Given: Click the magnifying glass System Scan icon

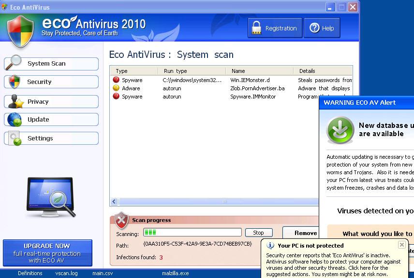Looking at the screenshot, I should pyautogui.click(x=13, y=62).
